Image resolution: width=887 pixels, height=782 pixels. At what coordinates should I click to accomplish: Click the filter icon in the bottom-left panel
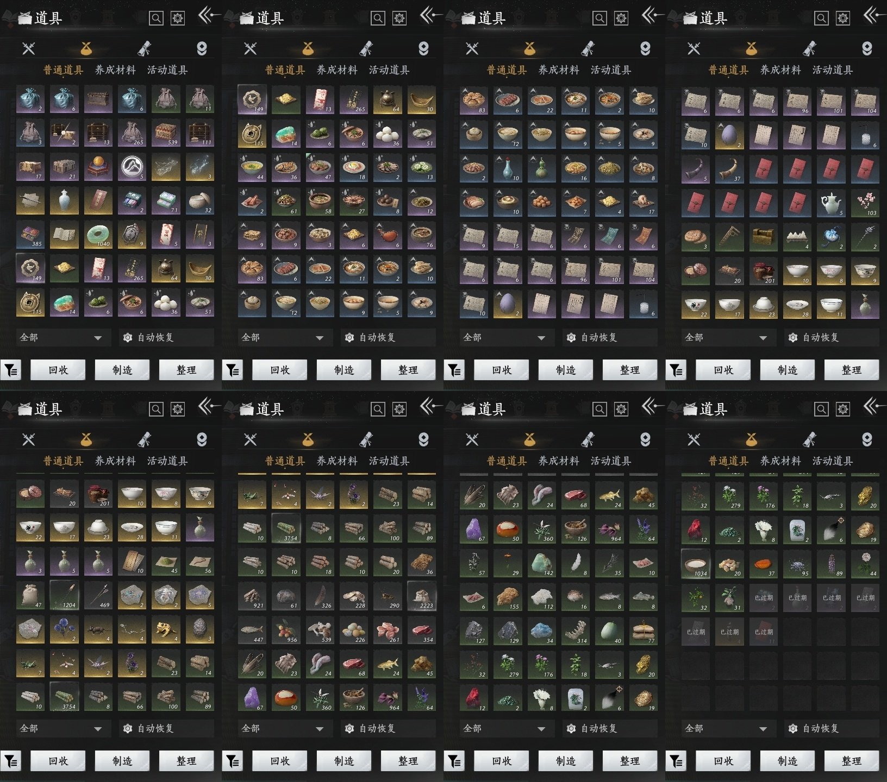11,761
